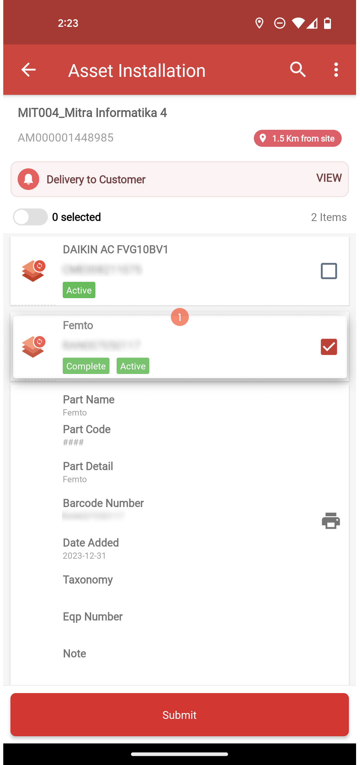Collapse the Femto item details
The image size is (360, 765).
[180, 347]
